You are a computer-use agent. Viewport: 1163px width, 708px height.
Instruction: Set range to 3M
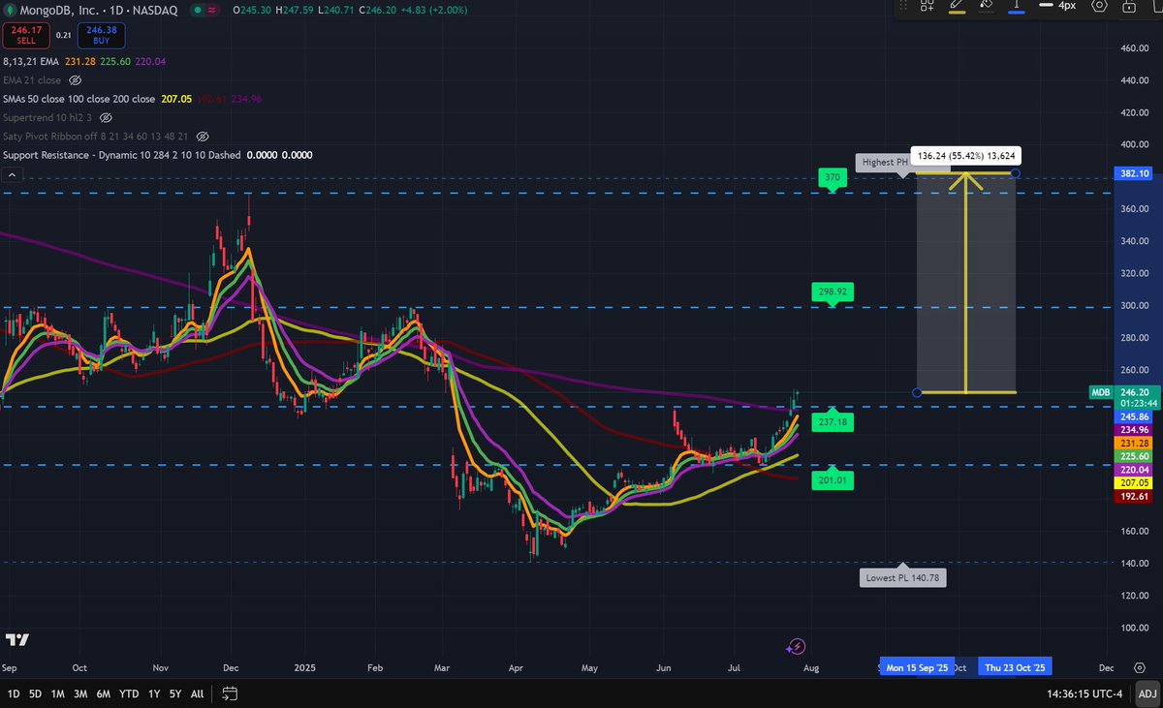[81, 693]
